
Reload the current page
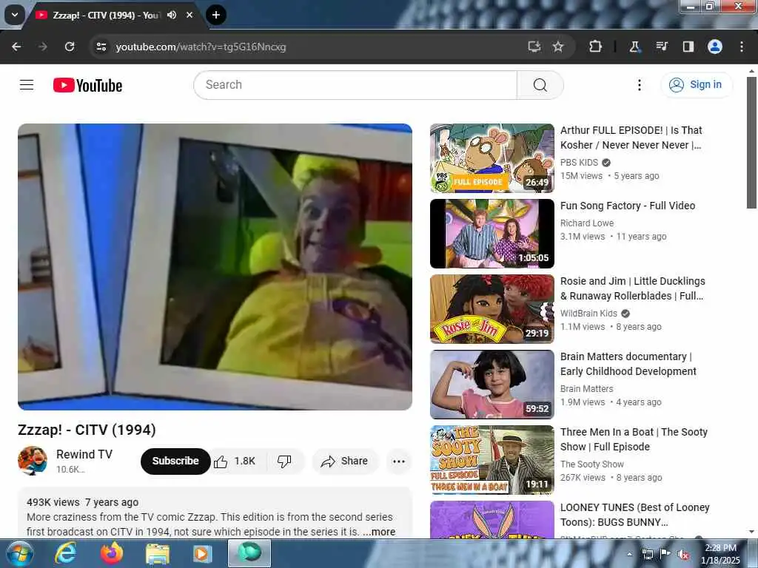point(70,47)
